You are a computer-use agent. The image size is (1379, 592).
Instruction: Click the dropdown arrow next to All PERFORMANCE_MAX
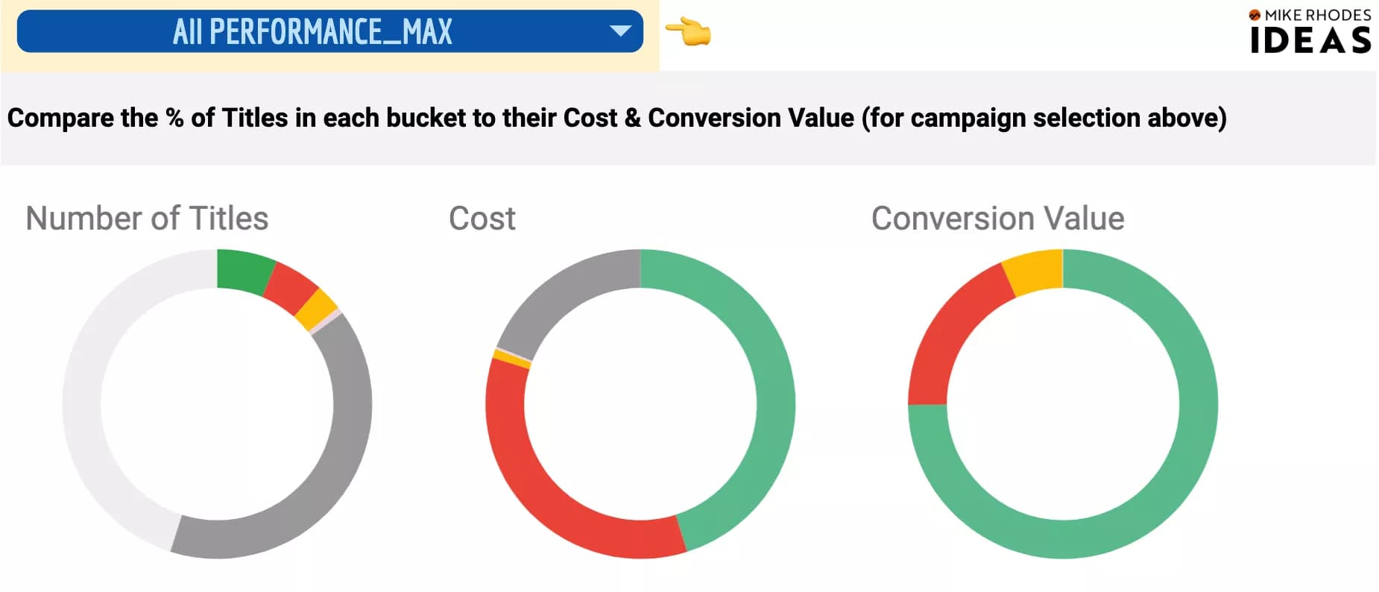619,31
